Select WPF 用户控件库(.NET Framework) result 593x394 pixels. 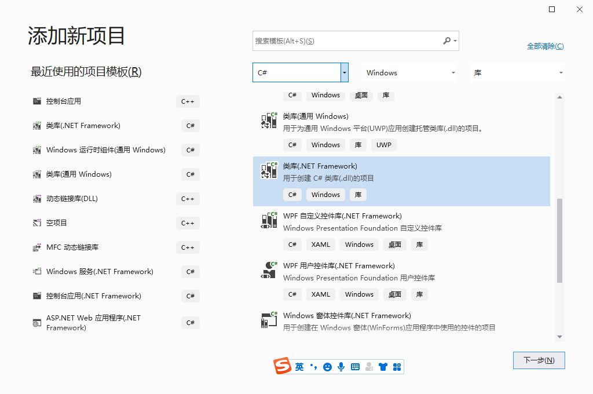[401, 281]
